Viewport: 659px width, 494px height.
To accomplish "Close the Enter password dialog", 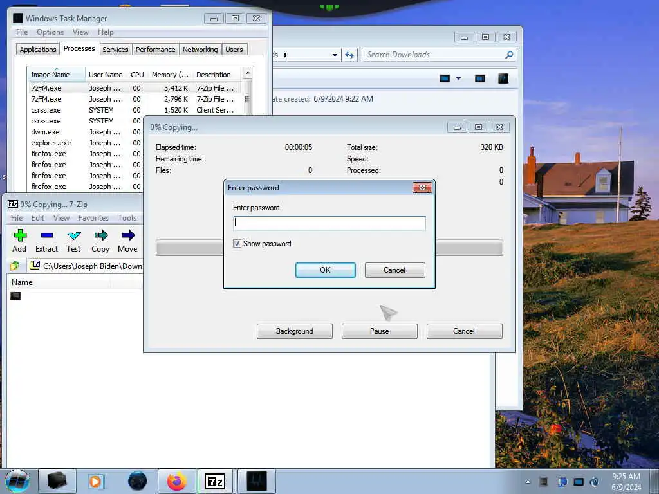I will point(422,187).
